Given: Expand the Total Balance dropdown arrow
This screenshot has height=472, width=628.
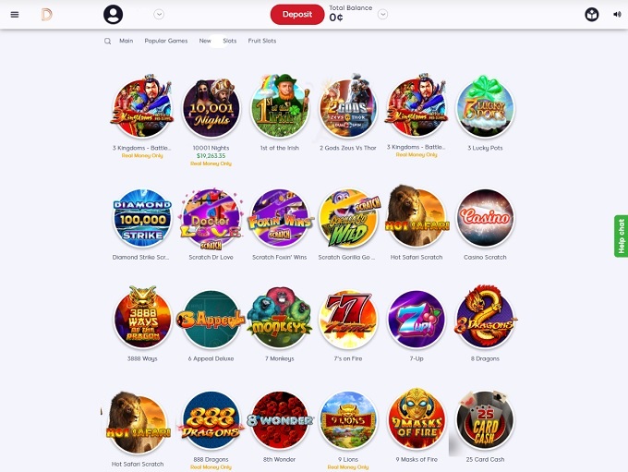Looking at the screenshot, I should [x=382, y=15].
